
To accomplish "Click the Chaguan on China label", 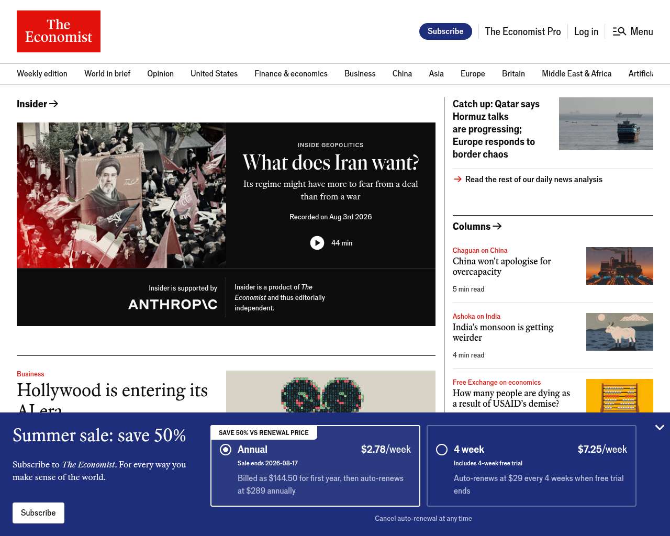I will point(480,250).
